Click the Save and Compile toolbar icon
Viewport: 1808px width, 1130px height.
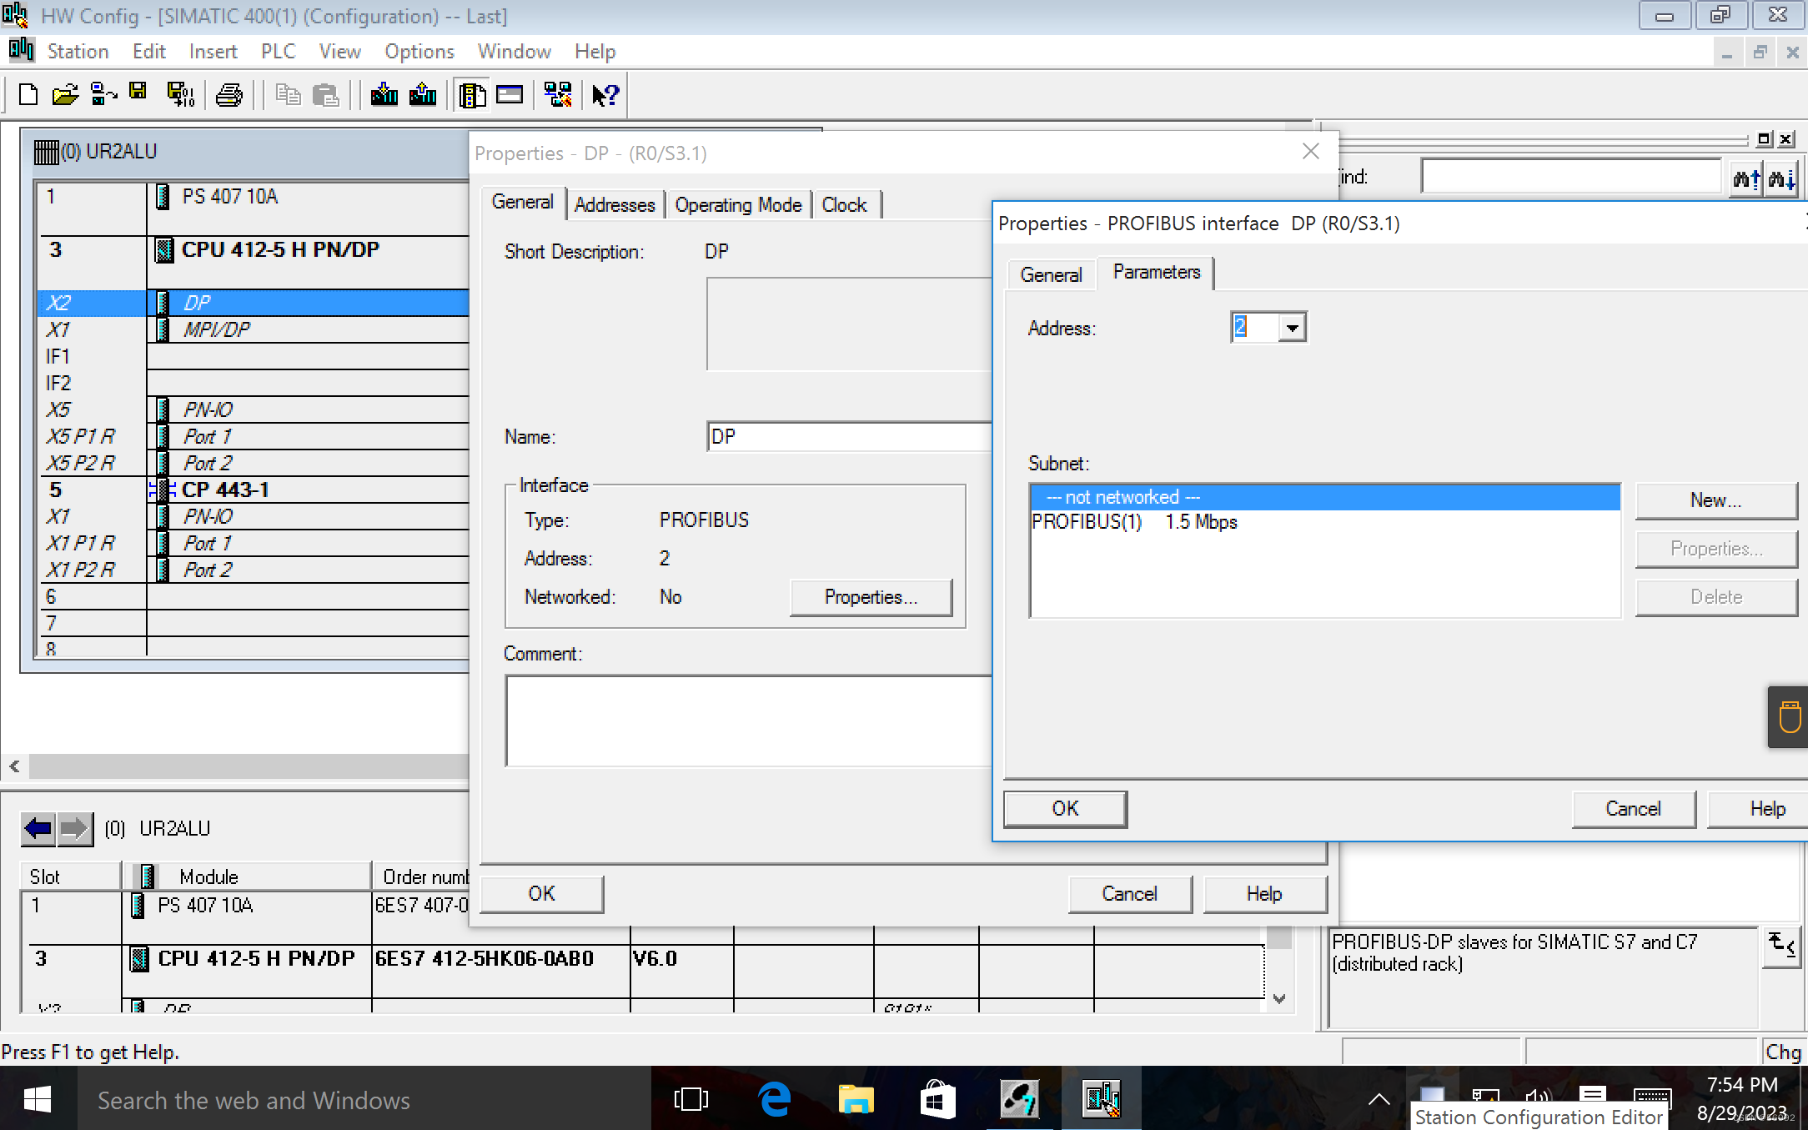coord(180,95)
